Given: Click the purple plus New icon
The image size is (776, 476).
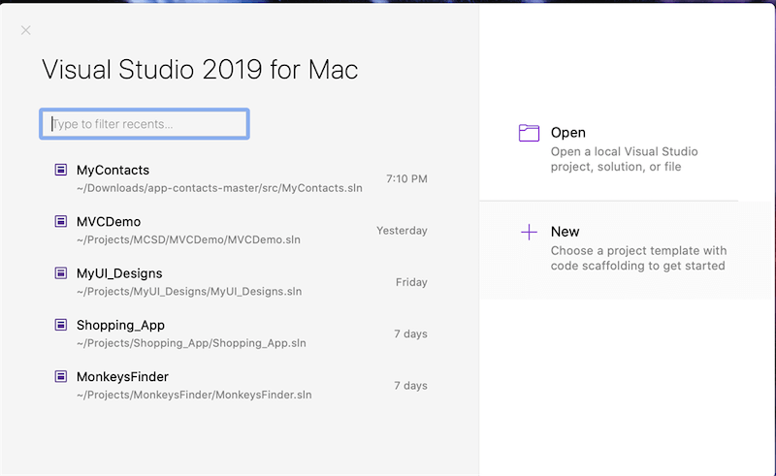Looking at the screenshot, I should click(529, 232).
